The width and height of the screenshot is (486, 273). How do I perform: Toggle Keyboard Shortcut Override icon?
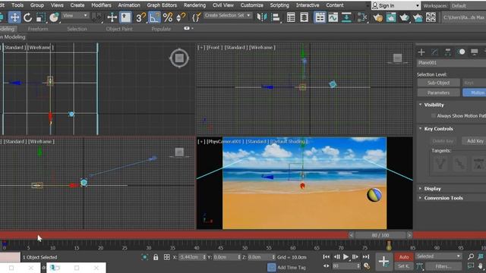click(x=125, y=17)
